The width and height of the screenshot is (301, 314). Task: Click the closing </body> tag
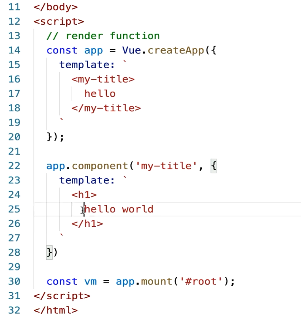click(x=56, y=7)
